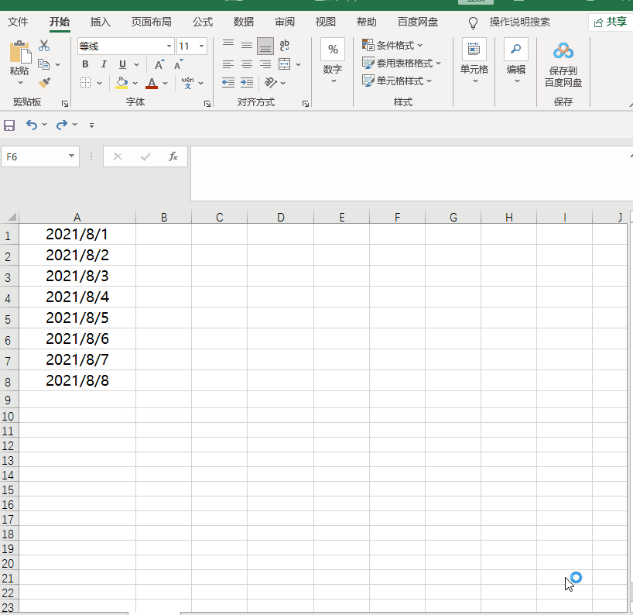Expand fill color palette arrow
Image resolution: width=633 pixels, height=615 pixels.
click(x=135, y=83)
